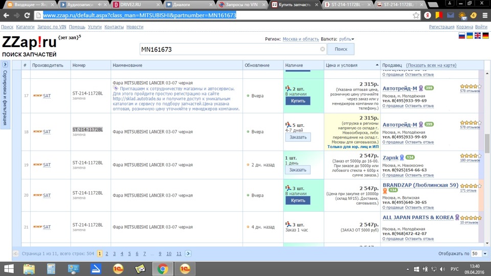Open the currency dropdown рубль

pos(347,39)
